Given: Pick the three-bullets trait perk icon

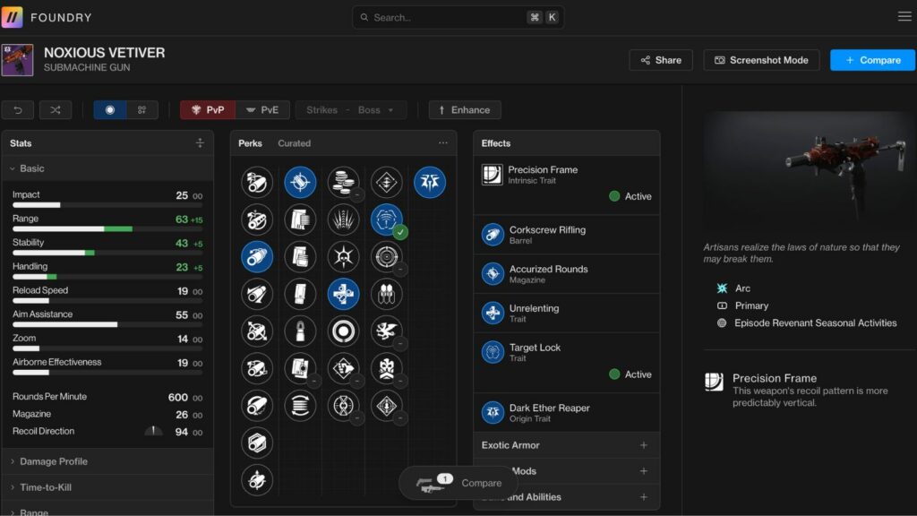Looking at the screenshot, I should click(387, 294).
